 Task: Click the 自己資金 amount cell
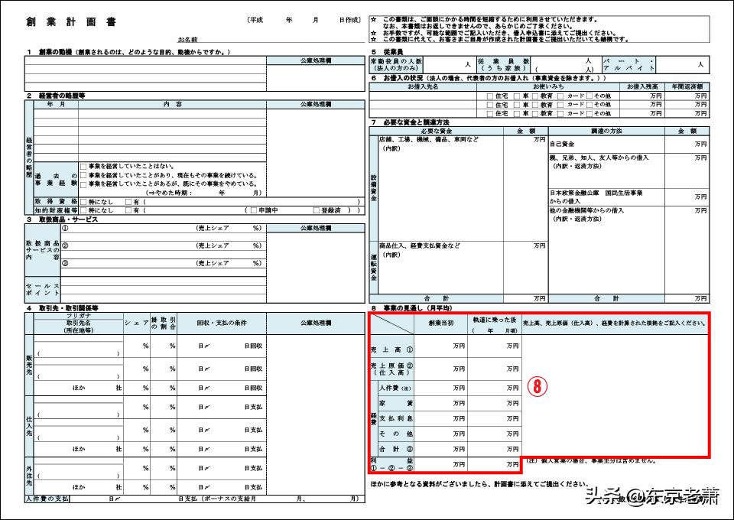coord(687,145)
